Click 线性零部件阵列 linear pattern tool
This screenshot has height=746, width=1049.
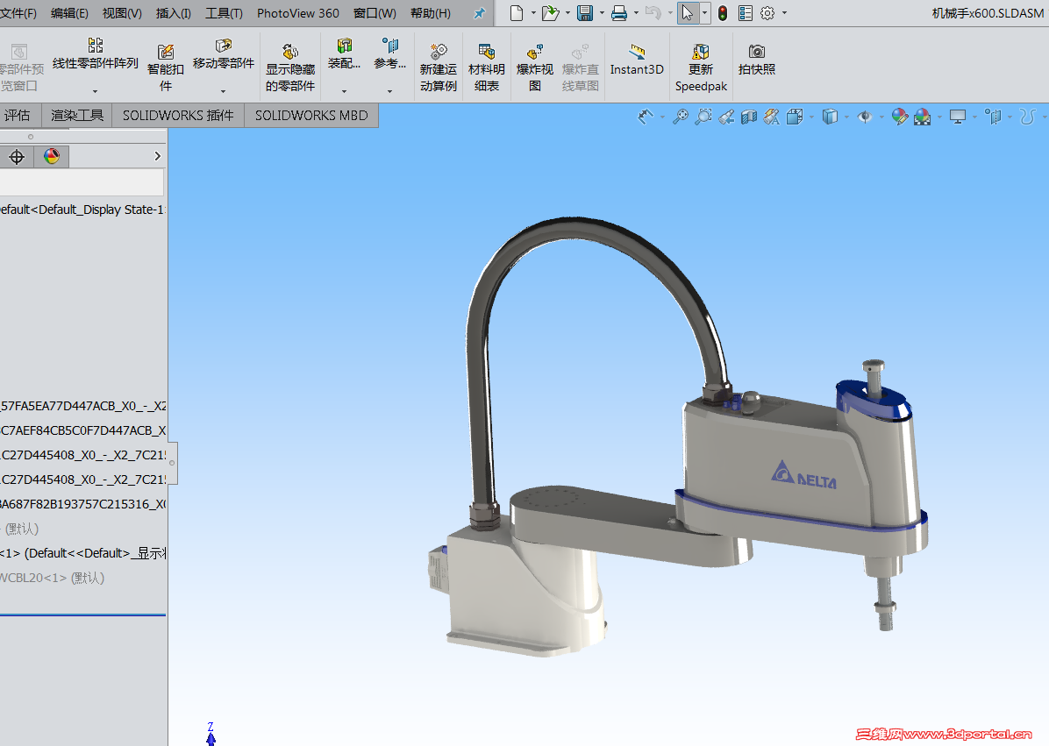[95, 55]
